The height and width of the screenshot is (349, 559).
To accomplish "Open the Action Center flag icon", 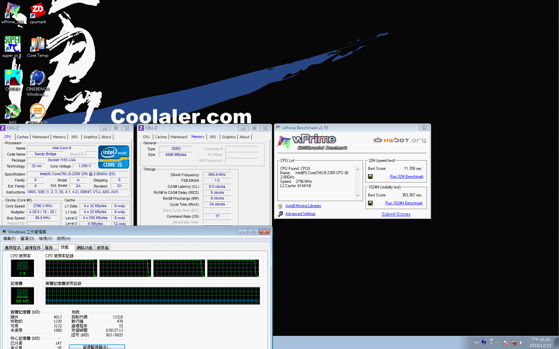I will pos(506,342).
